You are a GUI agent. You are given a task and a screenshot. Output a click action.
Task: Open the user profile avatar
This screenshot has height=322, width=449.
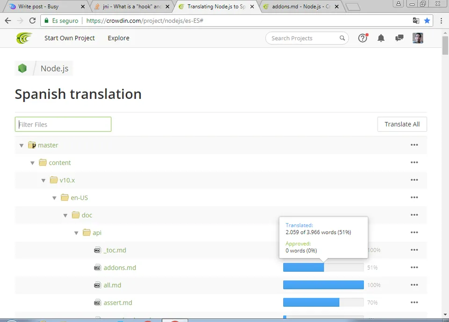click(418, 38)
